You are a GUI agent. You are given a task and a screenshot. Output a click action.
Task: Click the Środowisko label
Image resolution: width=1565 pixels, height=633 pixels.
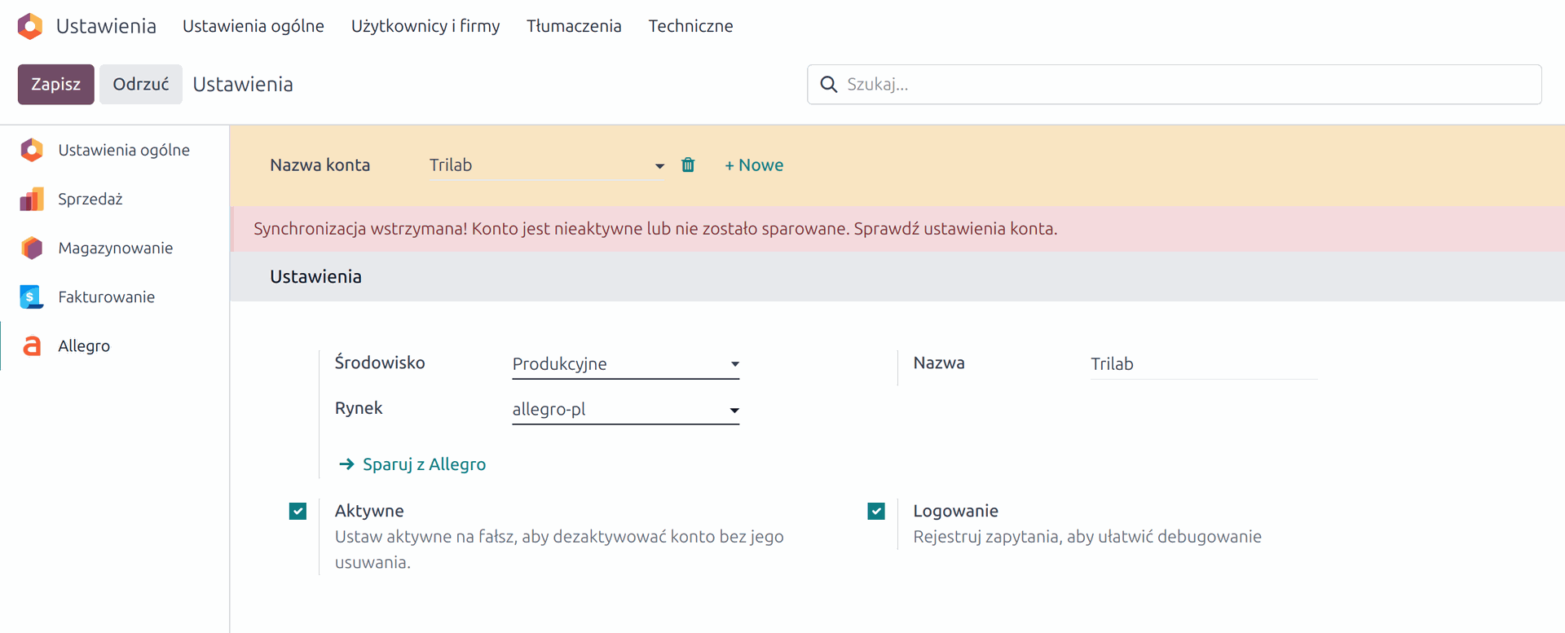(x=380, y=363)
